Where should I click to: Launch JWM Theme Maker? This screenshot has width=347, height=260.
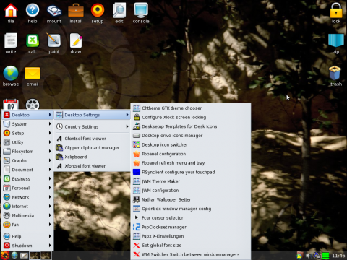tap(191, 181)
